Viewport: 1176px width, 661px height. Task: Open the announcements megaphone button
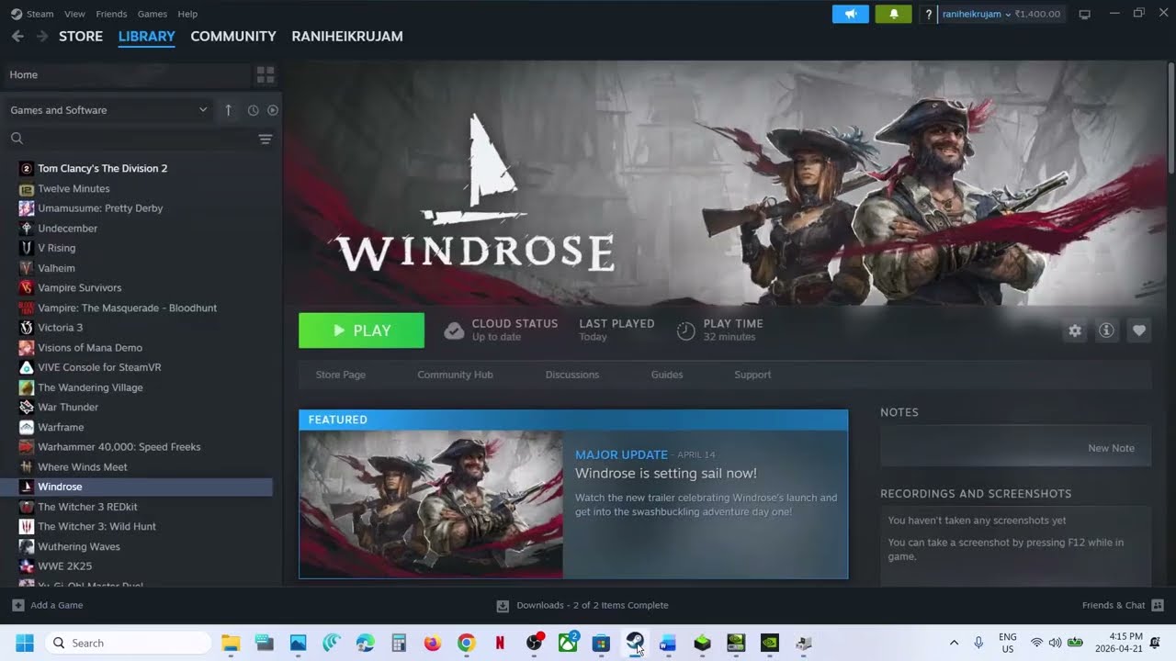851,14
